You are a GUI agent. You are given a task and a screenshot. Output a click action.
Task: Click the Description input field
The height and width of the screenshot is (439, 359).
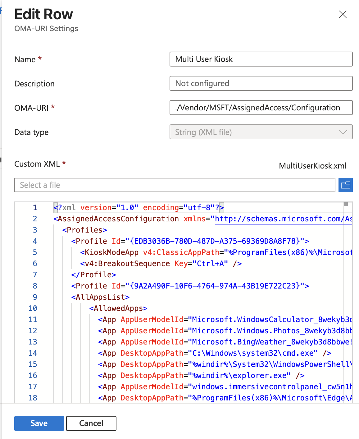click(261, 83)
